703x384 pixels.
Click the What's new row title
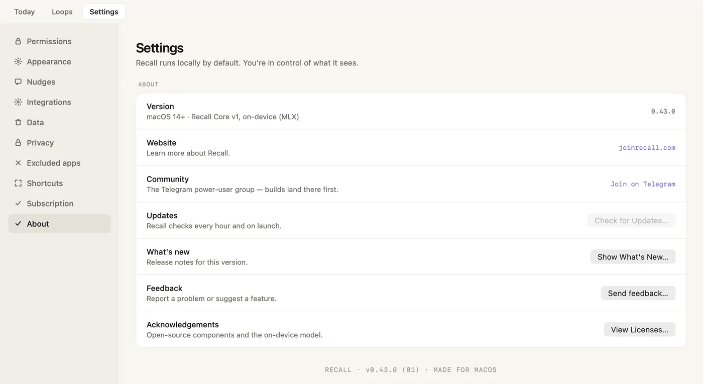(x=168, y=252)
